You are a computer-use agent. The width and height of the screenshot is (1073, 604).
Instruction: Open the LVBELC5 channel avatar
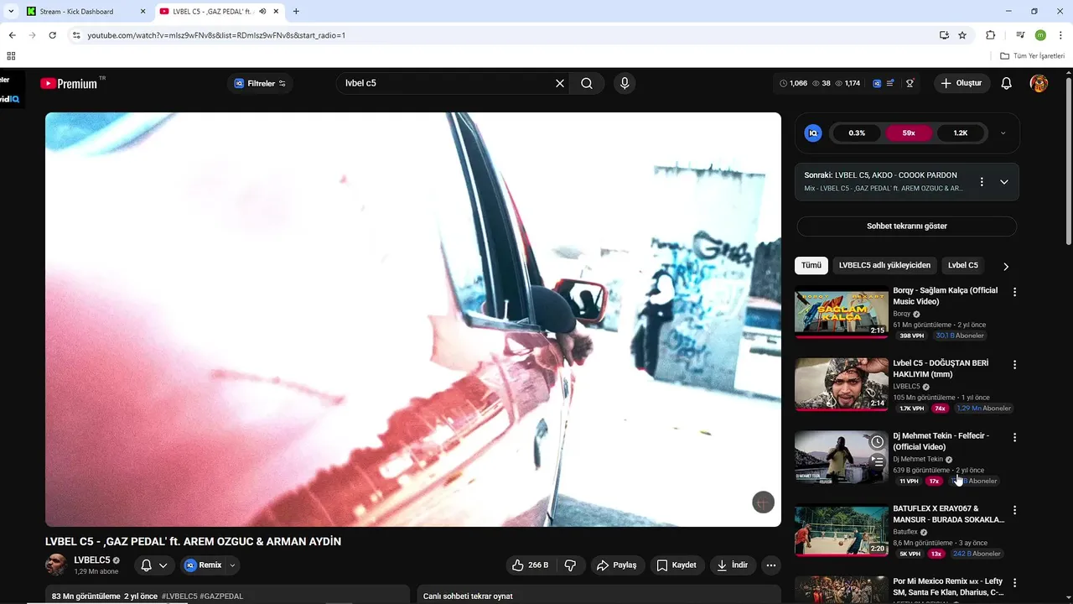coord(56,565)
